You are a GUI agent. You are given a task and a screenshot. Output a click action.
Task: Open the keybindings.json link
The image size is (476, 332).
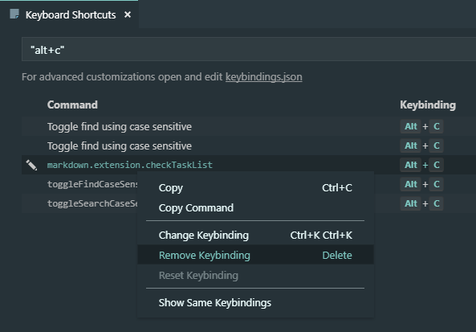point(263,77)
